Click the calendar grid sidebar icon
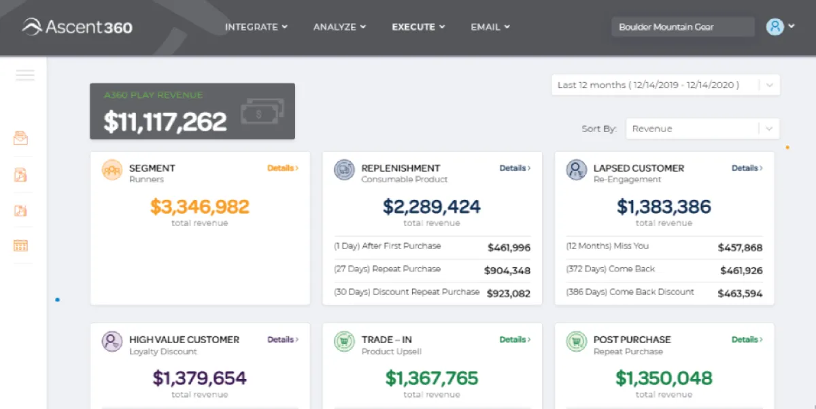This screenshot has height=409, width=816. point(21,246)
